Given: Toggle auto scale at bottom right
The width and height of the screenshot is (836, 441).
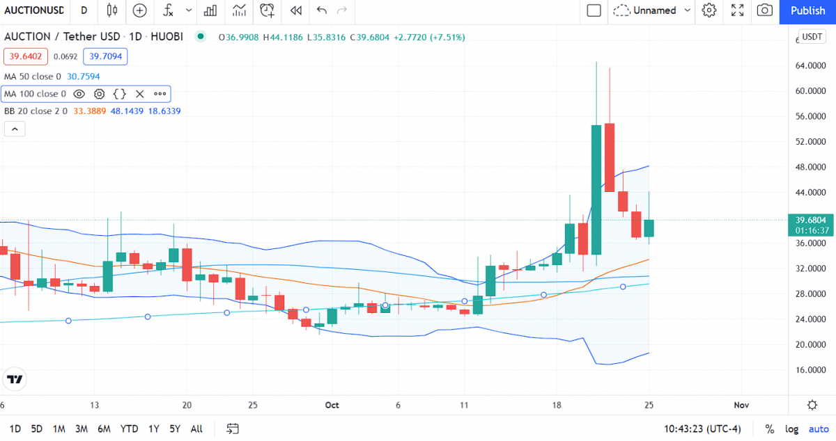Looking at the screenshot, I should pos(819,428).
